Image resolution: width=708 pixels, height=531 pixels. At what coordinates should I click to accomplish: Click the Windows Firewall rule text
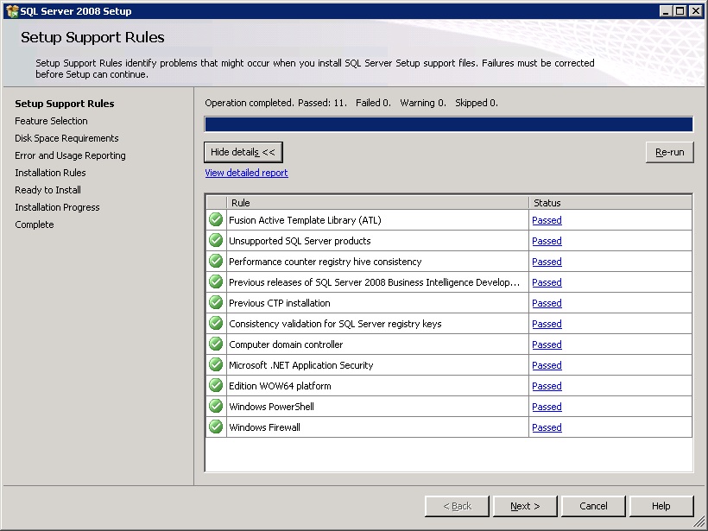tap(264, 427)
